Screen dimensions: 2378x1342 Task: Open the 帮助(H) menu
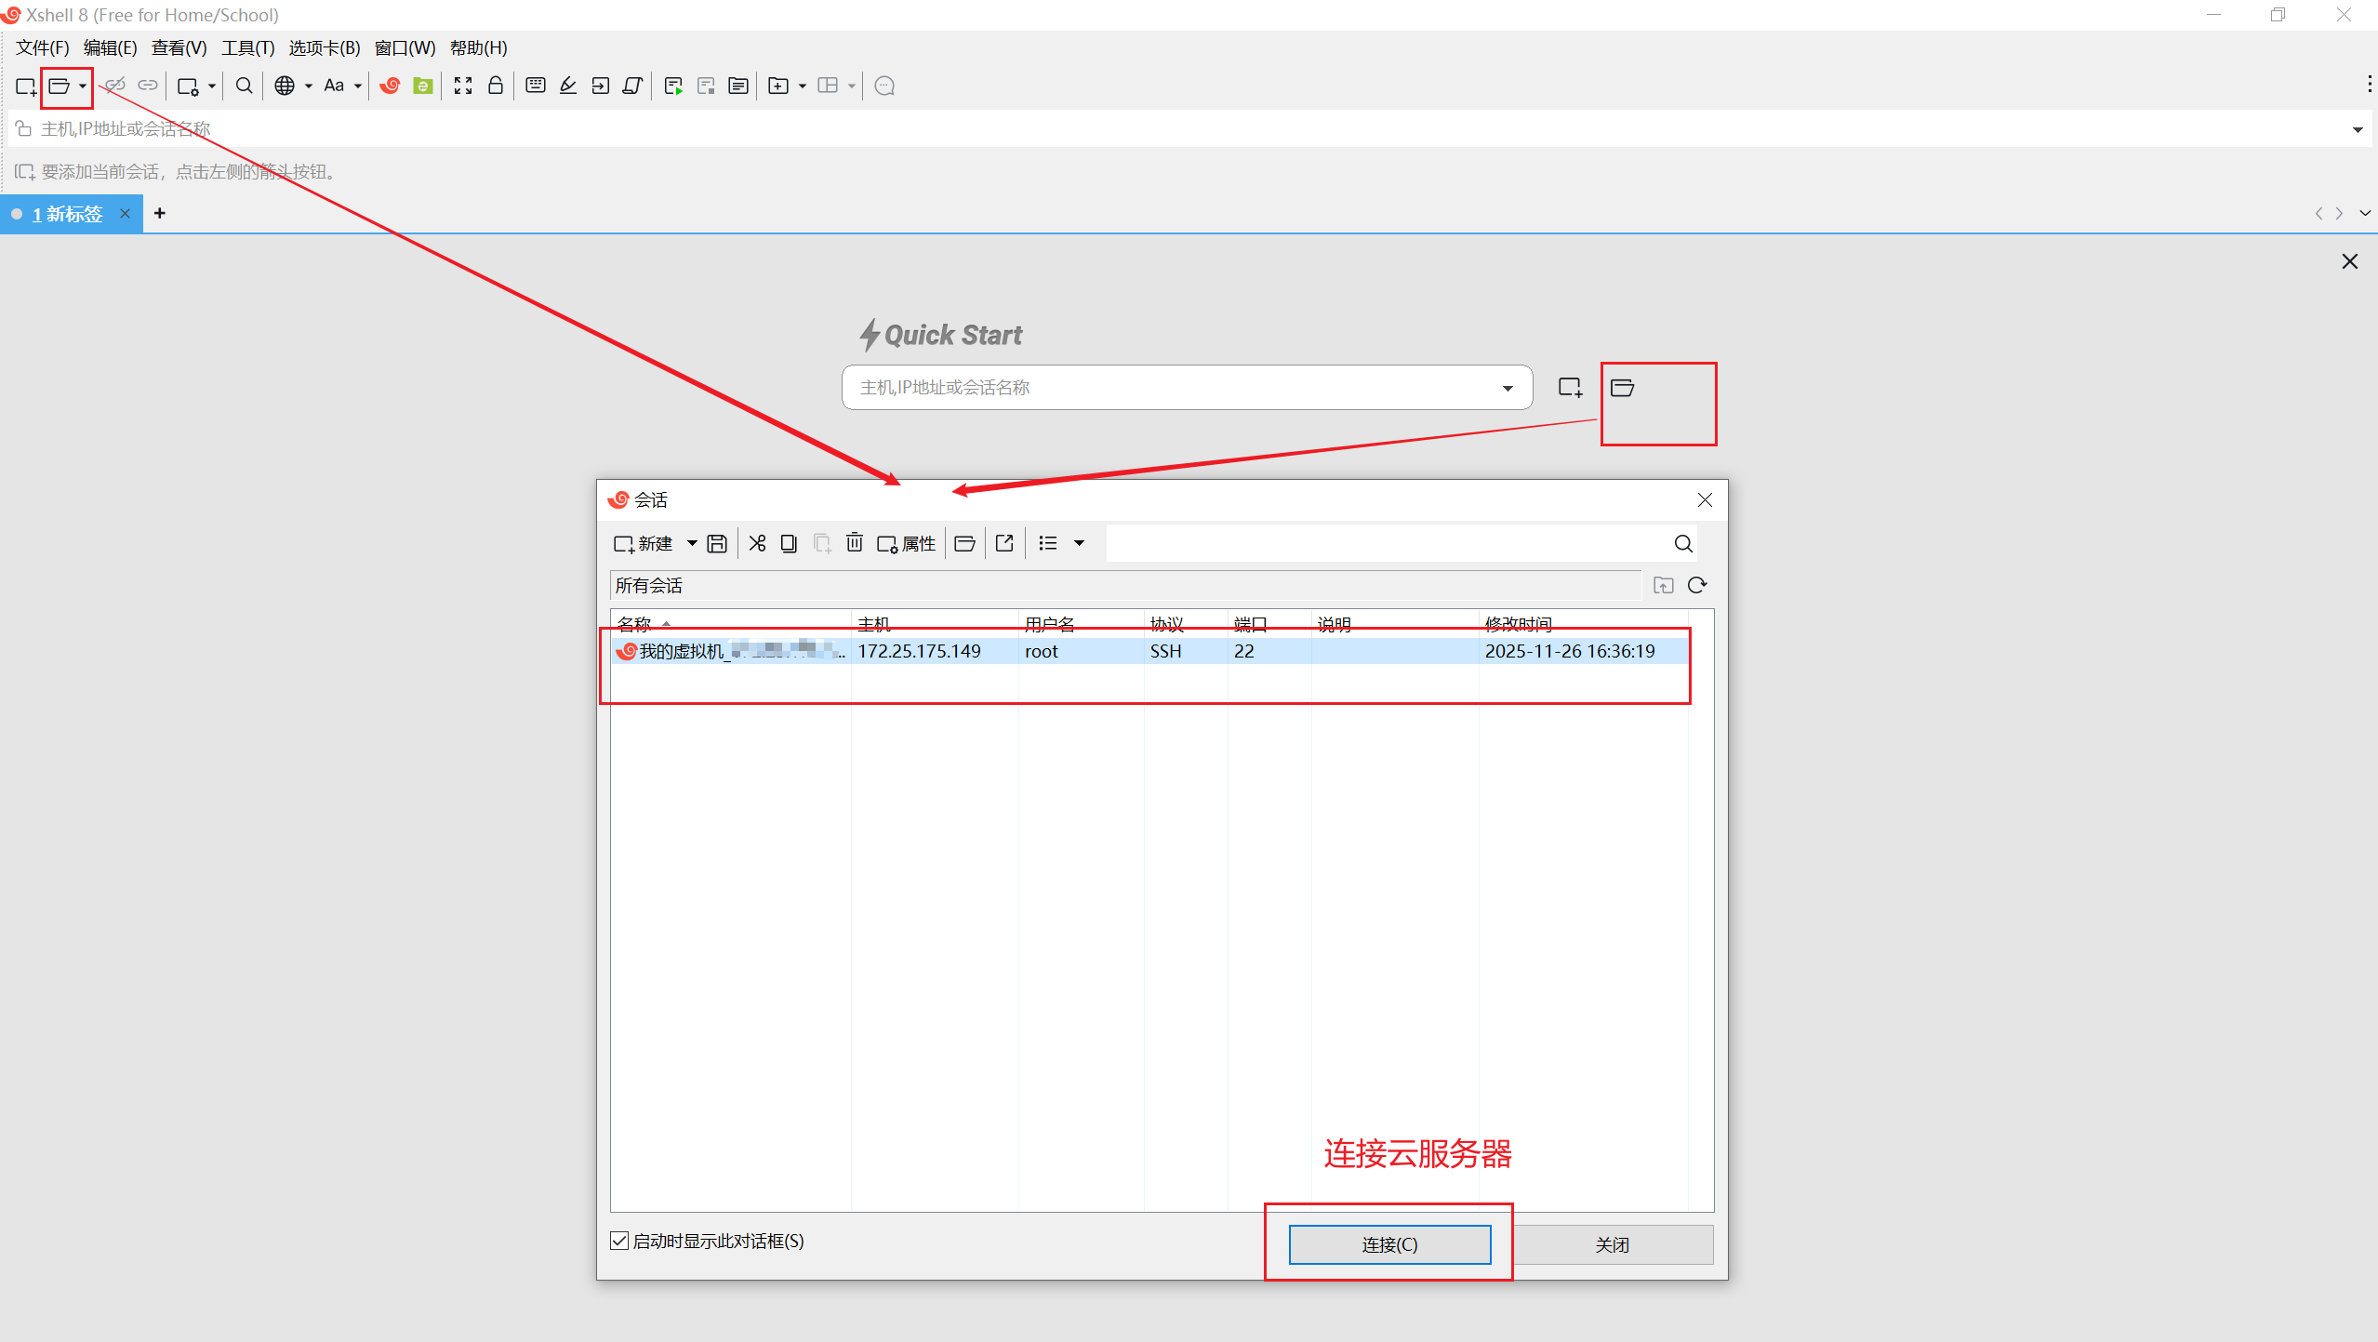click(479, 47)
